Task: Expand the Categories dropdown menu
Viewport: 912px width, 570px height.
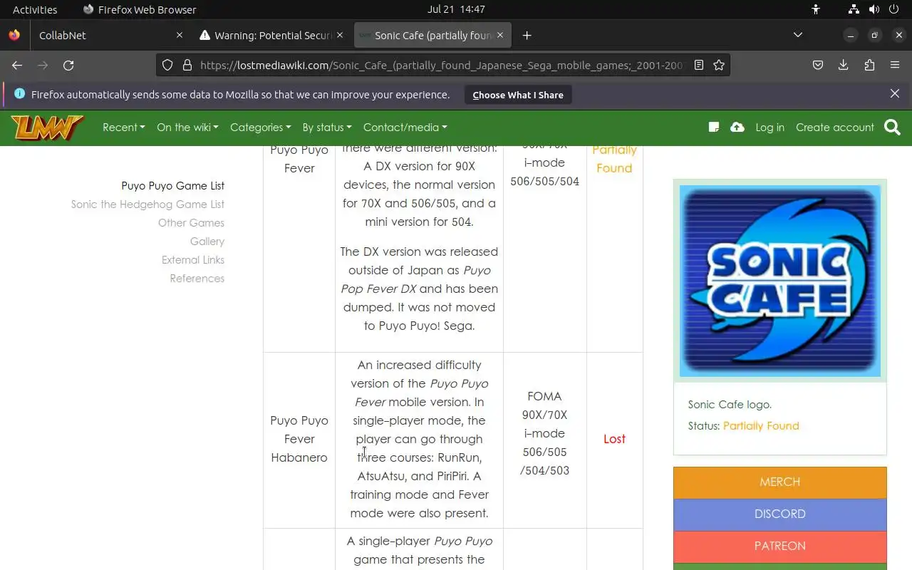Action: [260, 127]
